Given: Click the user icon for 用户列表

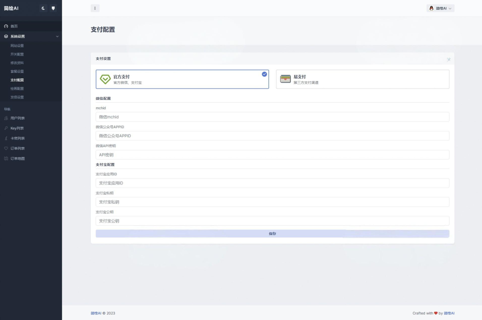Looking at the screenshot, I should click(x=6, y=118).
